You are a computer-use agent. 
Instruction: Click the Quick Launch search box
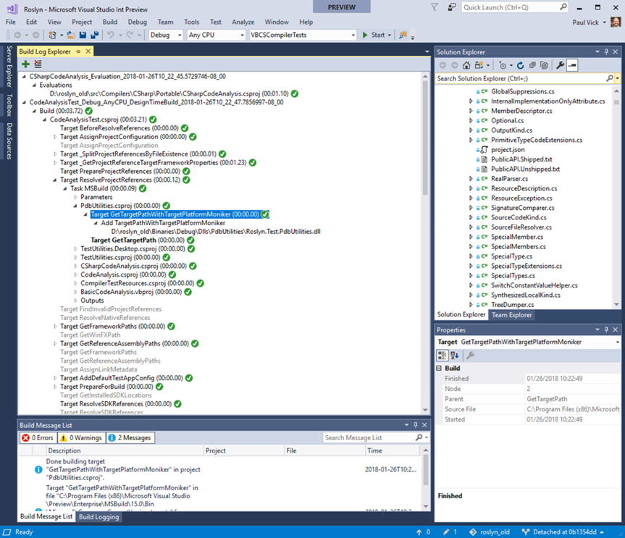pyautogui.click(x=515, y=7)
